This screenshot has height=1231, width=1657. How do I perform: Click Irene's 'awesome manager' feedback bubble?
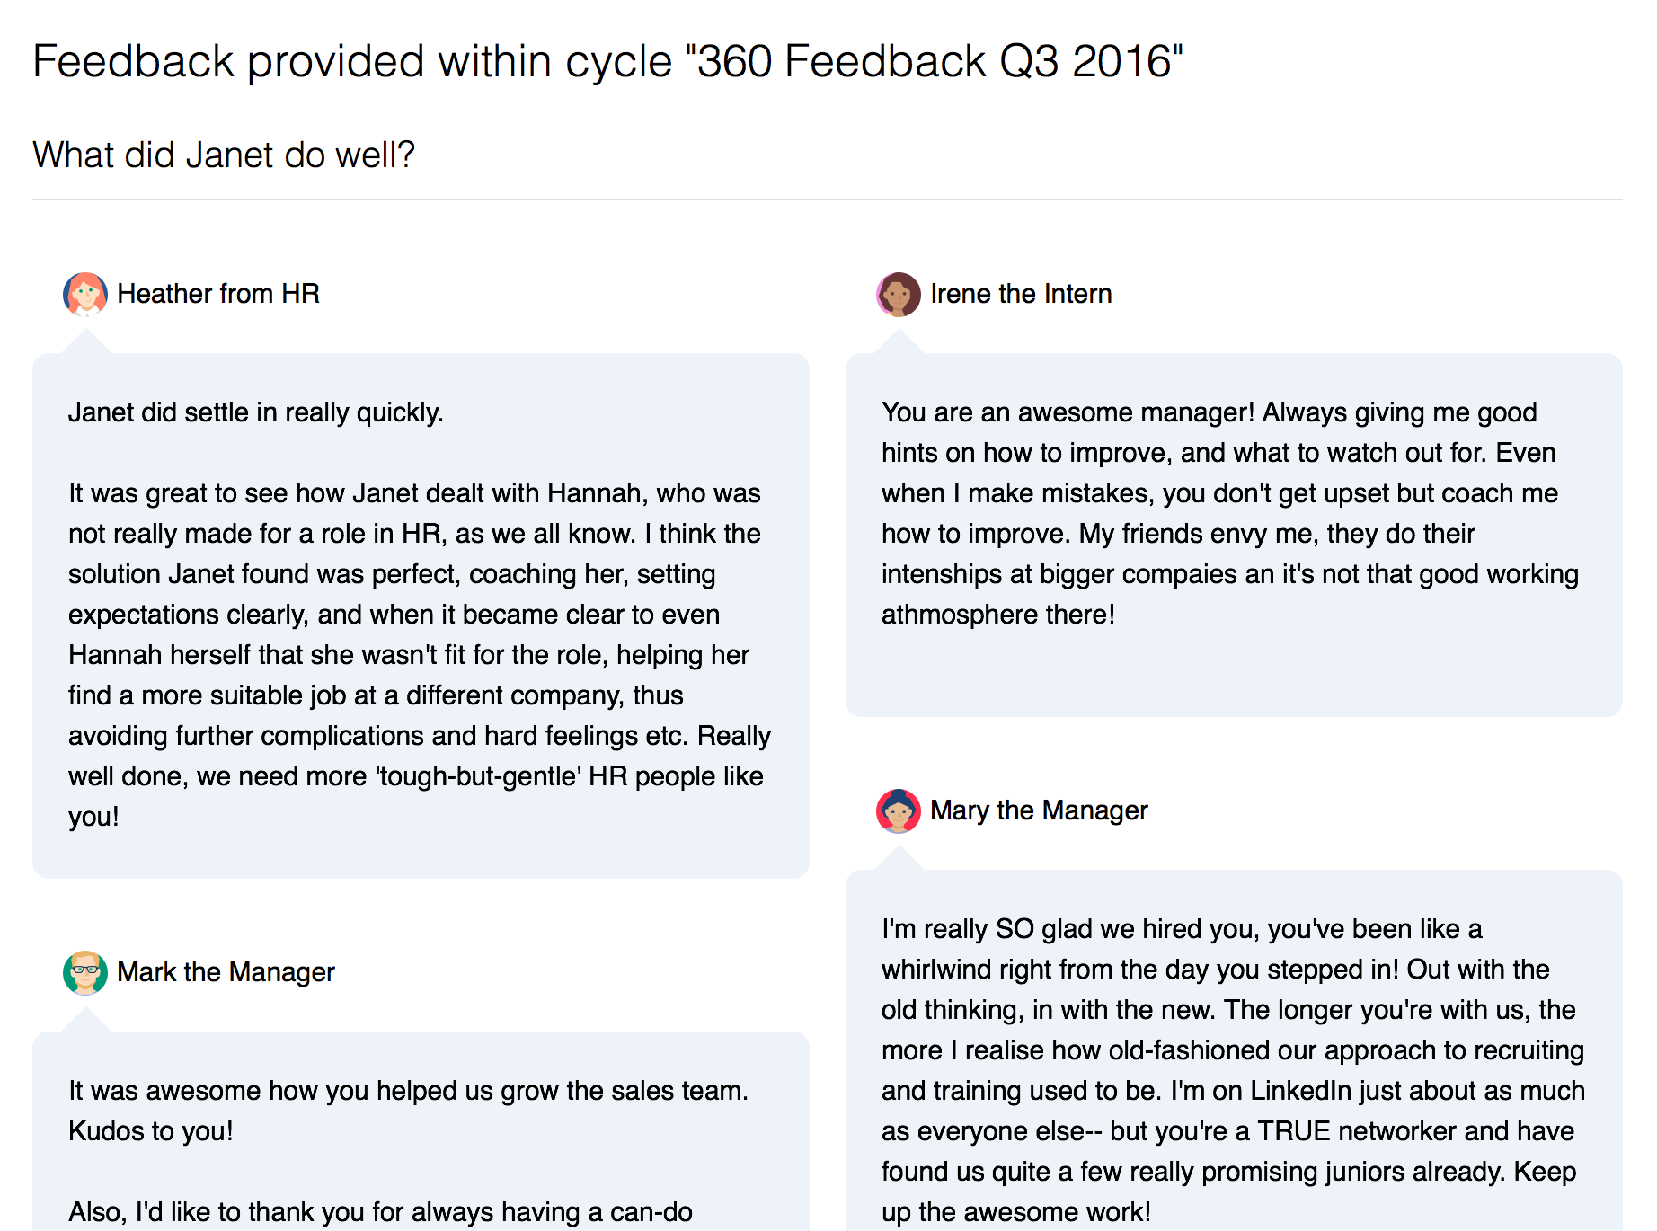pyautogui.click(x=1234, y=535)
